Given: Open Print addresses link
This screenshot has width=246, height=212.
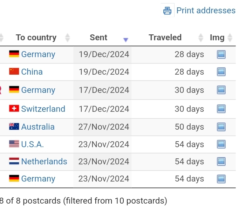Looking at the screenshot, I should point(206,11).
